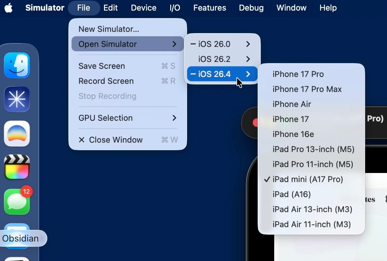
Task: Select Record Screen from File menu
Action: [106, 81]
